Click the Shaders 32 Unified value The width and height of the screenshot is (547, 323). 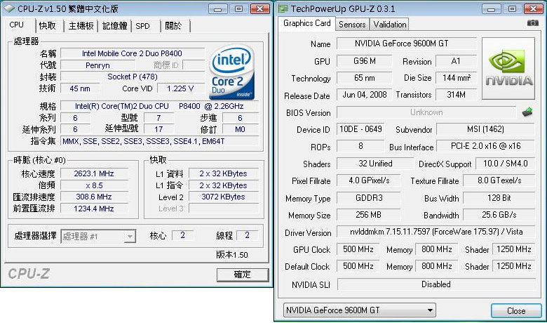coord(375,164)
